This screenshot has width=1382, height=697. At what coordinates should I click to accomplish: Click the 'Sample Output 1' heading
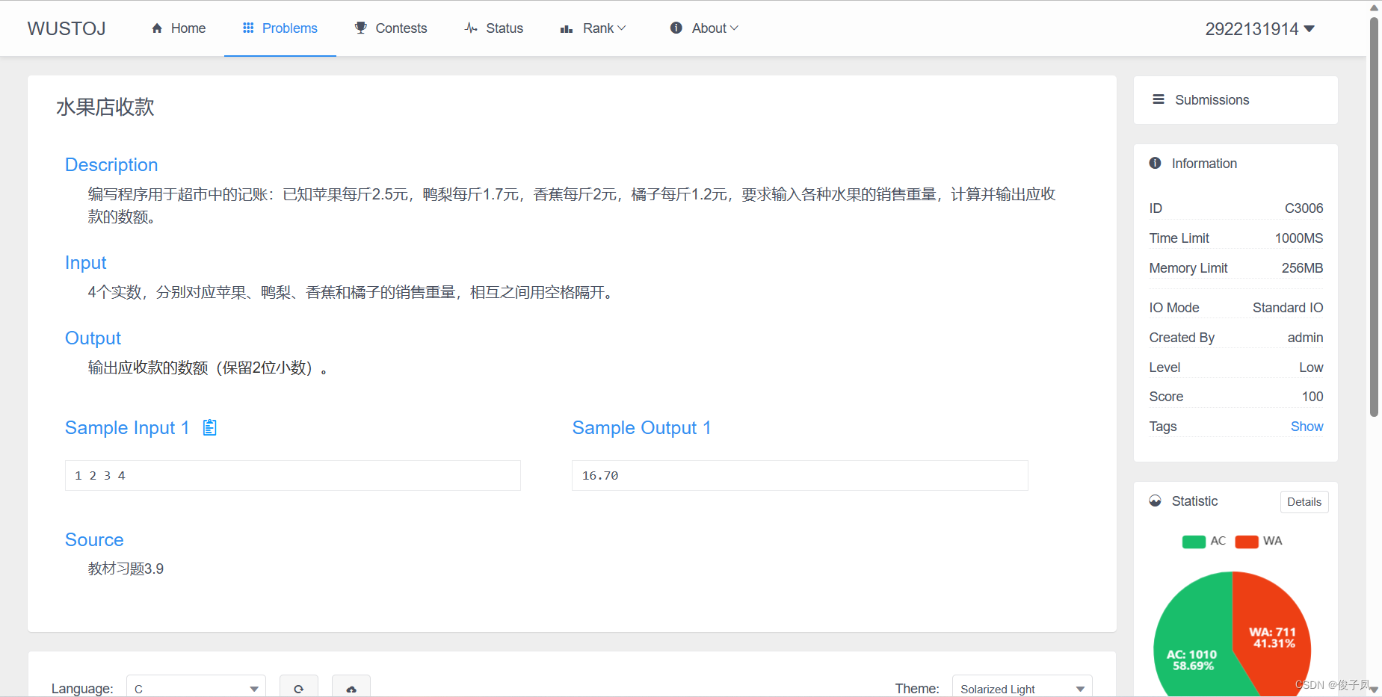[x=641, y=427]
